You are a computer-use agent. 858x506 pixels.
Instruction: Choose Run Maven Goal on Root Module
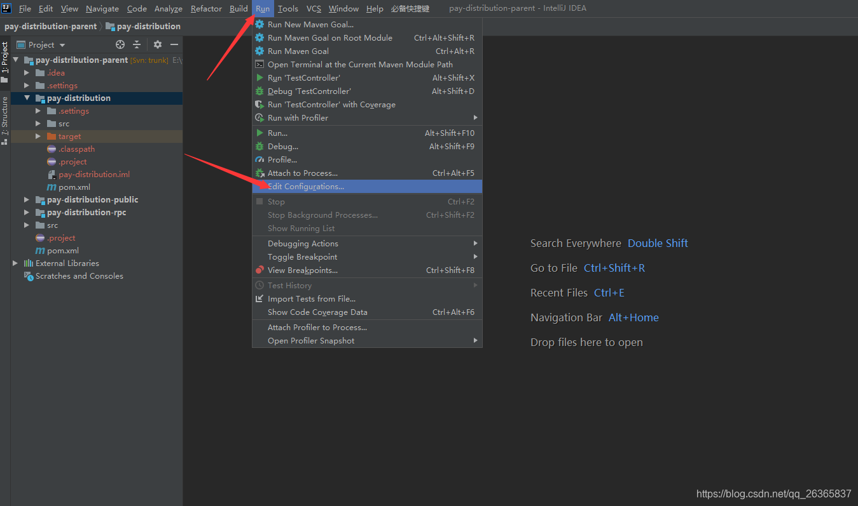click(x=367, y=37)
